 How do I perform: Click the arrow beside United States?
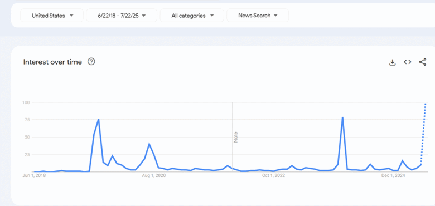click(71, 16)
